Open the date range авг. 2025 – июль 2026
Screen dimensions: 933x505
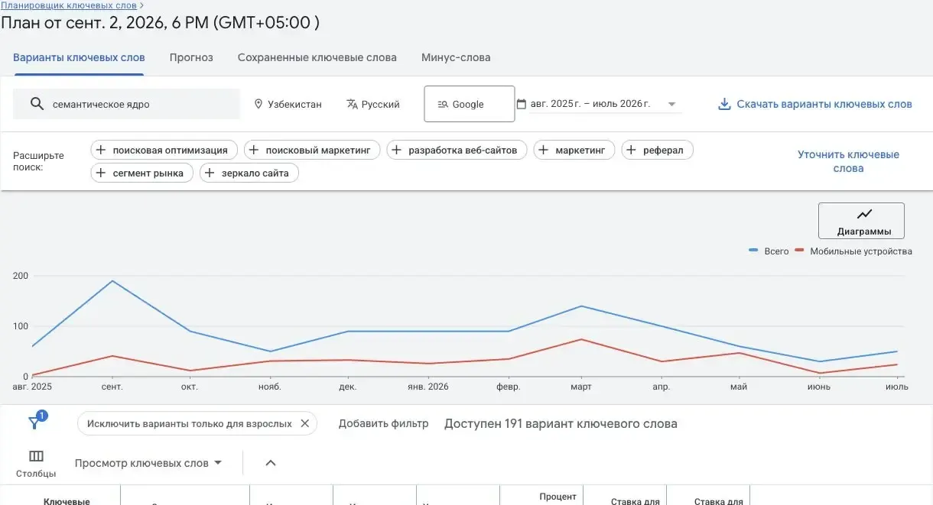[590, 104]
